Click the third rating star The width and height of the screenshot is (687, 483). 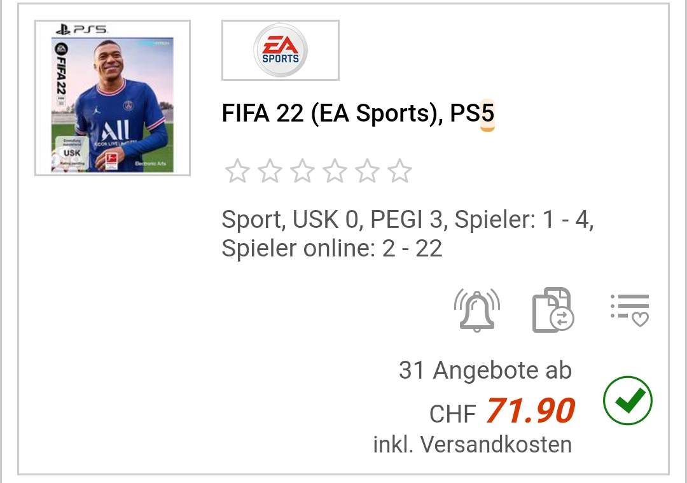click(x=303, y=171)
